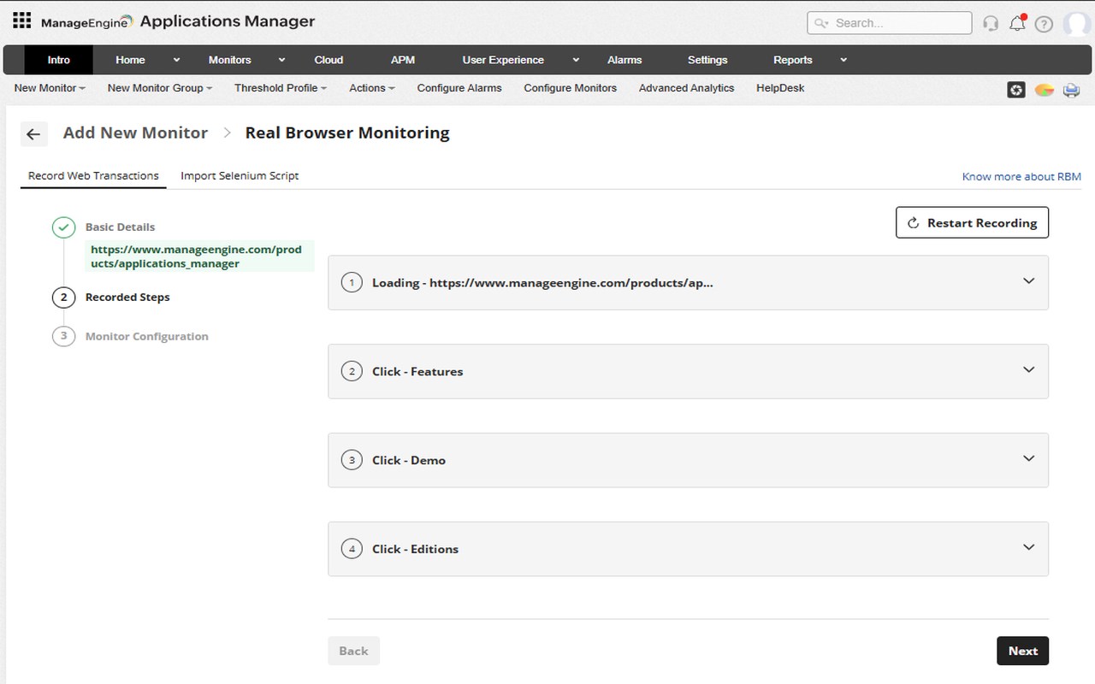Go back with the left arrow icon
1095x684 pixels.
pos(33,134)
